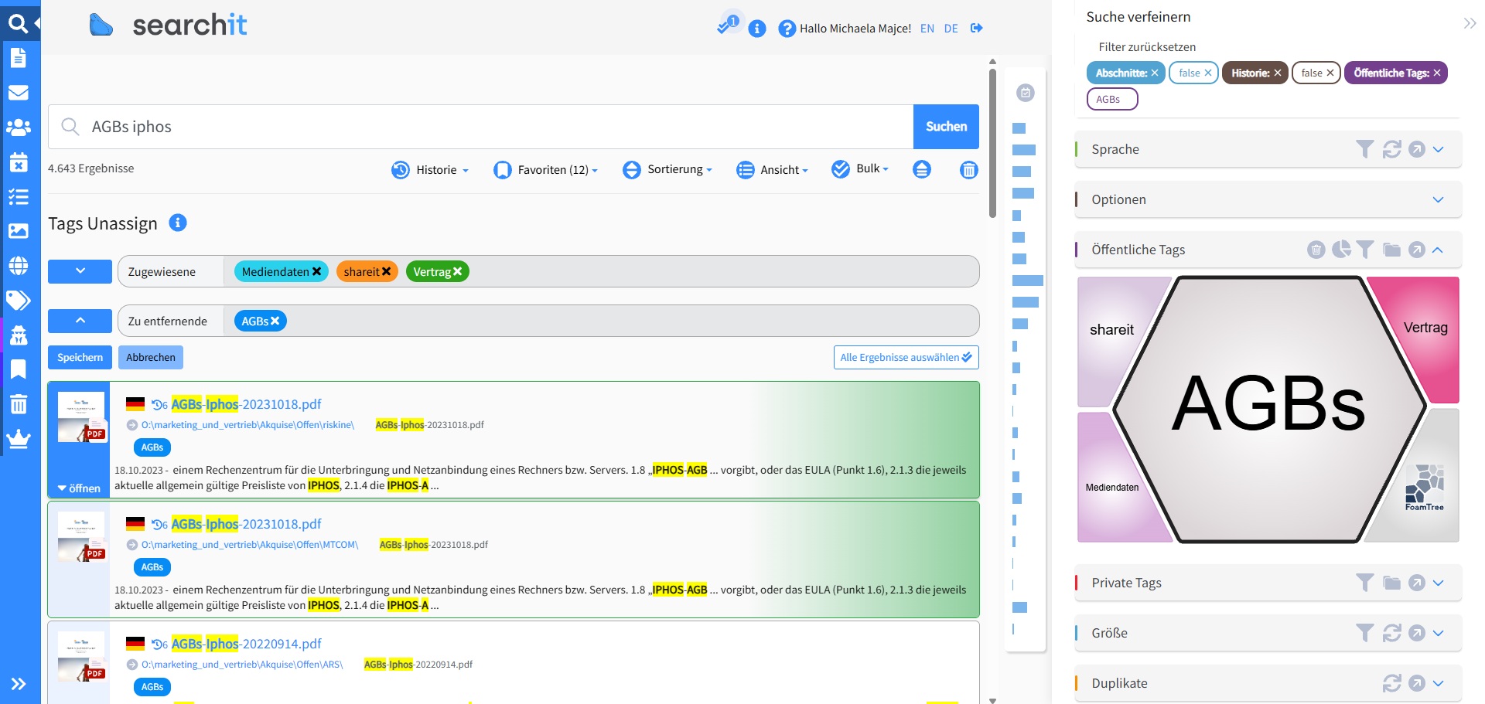Open the globe icon in sidebar
Screen dimensions: 1485x704
pos(19,266)
